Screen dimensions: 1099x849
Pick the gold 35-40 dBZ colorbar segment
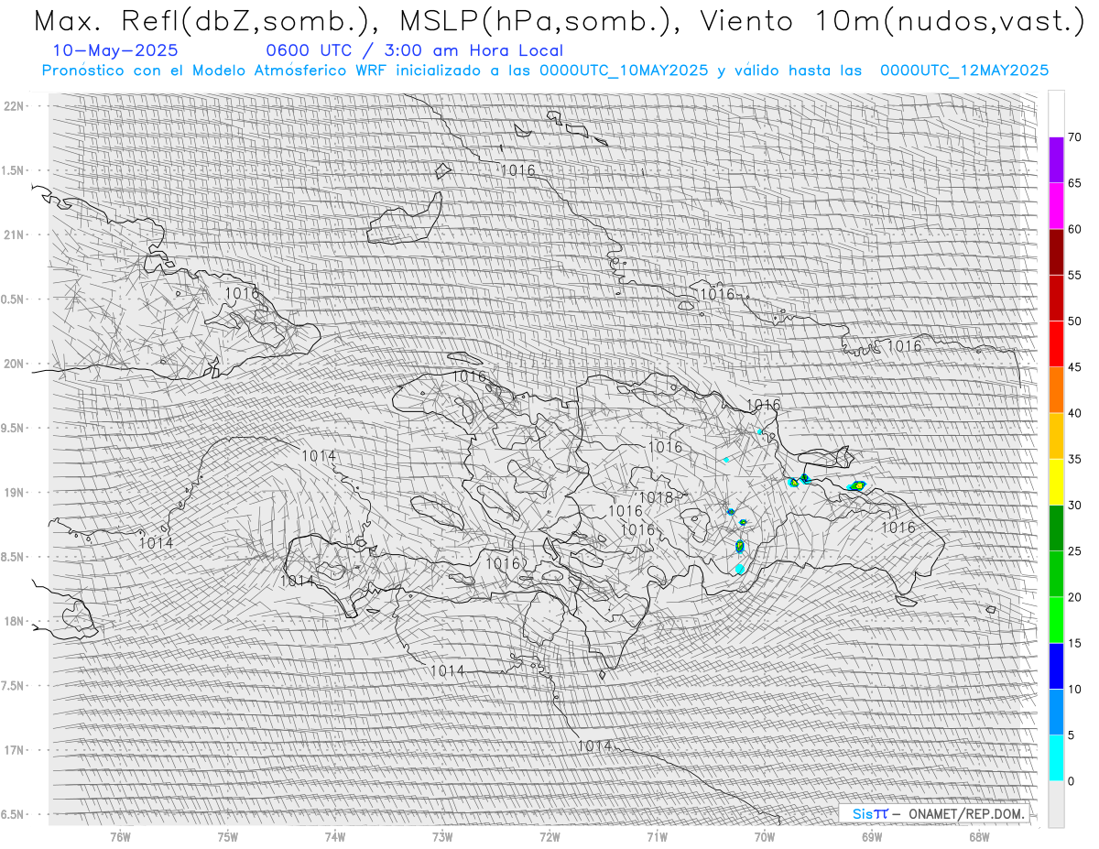click(1056, 436)
